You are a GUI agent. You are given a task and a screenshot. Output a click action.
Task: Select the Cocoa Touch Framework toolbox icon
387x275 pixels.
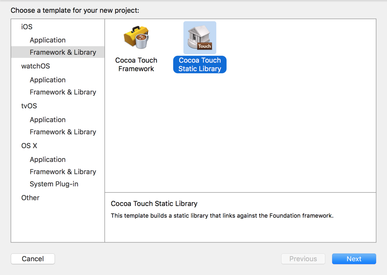click(x=136, y=37)
